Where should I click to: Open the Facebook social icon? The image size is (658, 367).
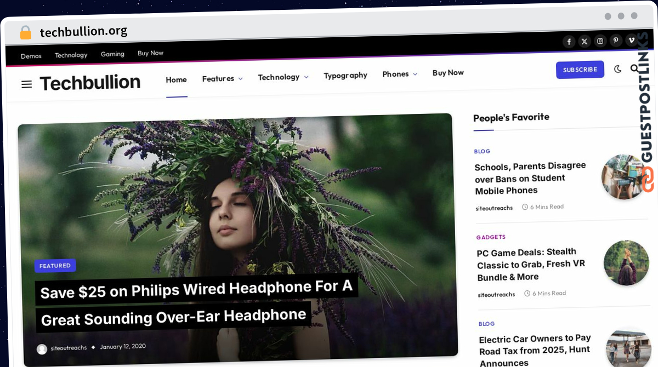pyautogui.click(x=569, y=42)
